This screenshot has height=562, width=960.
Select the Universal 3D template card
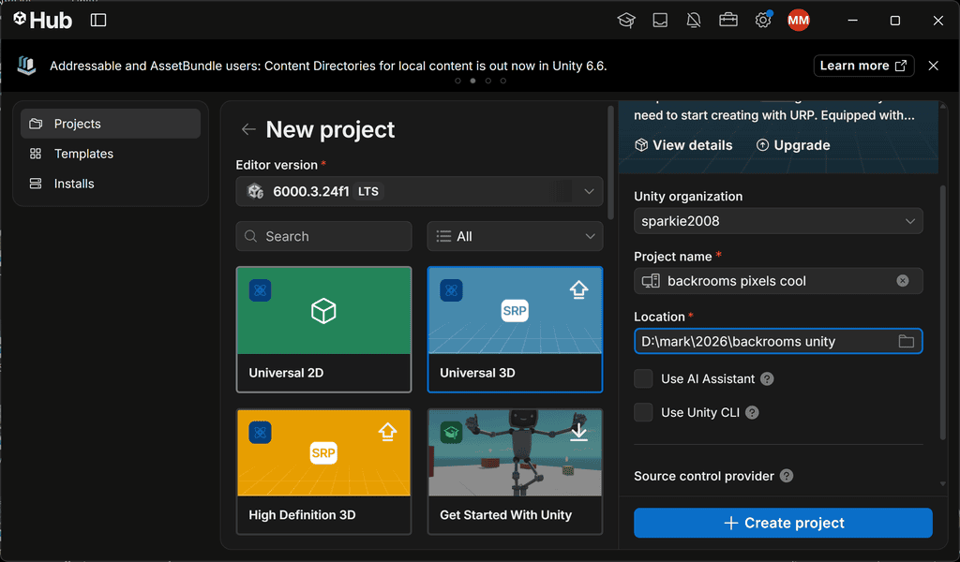point(515,329)
